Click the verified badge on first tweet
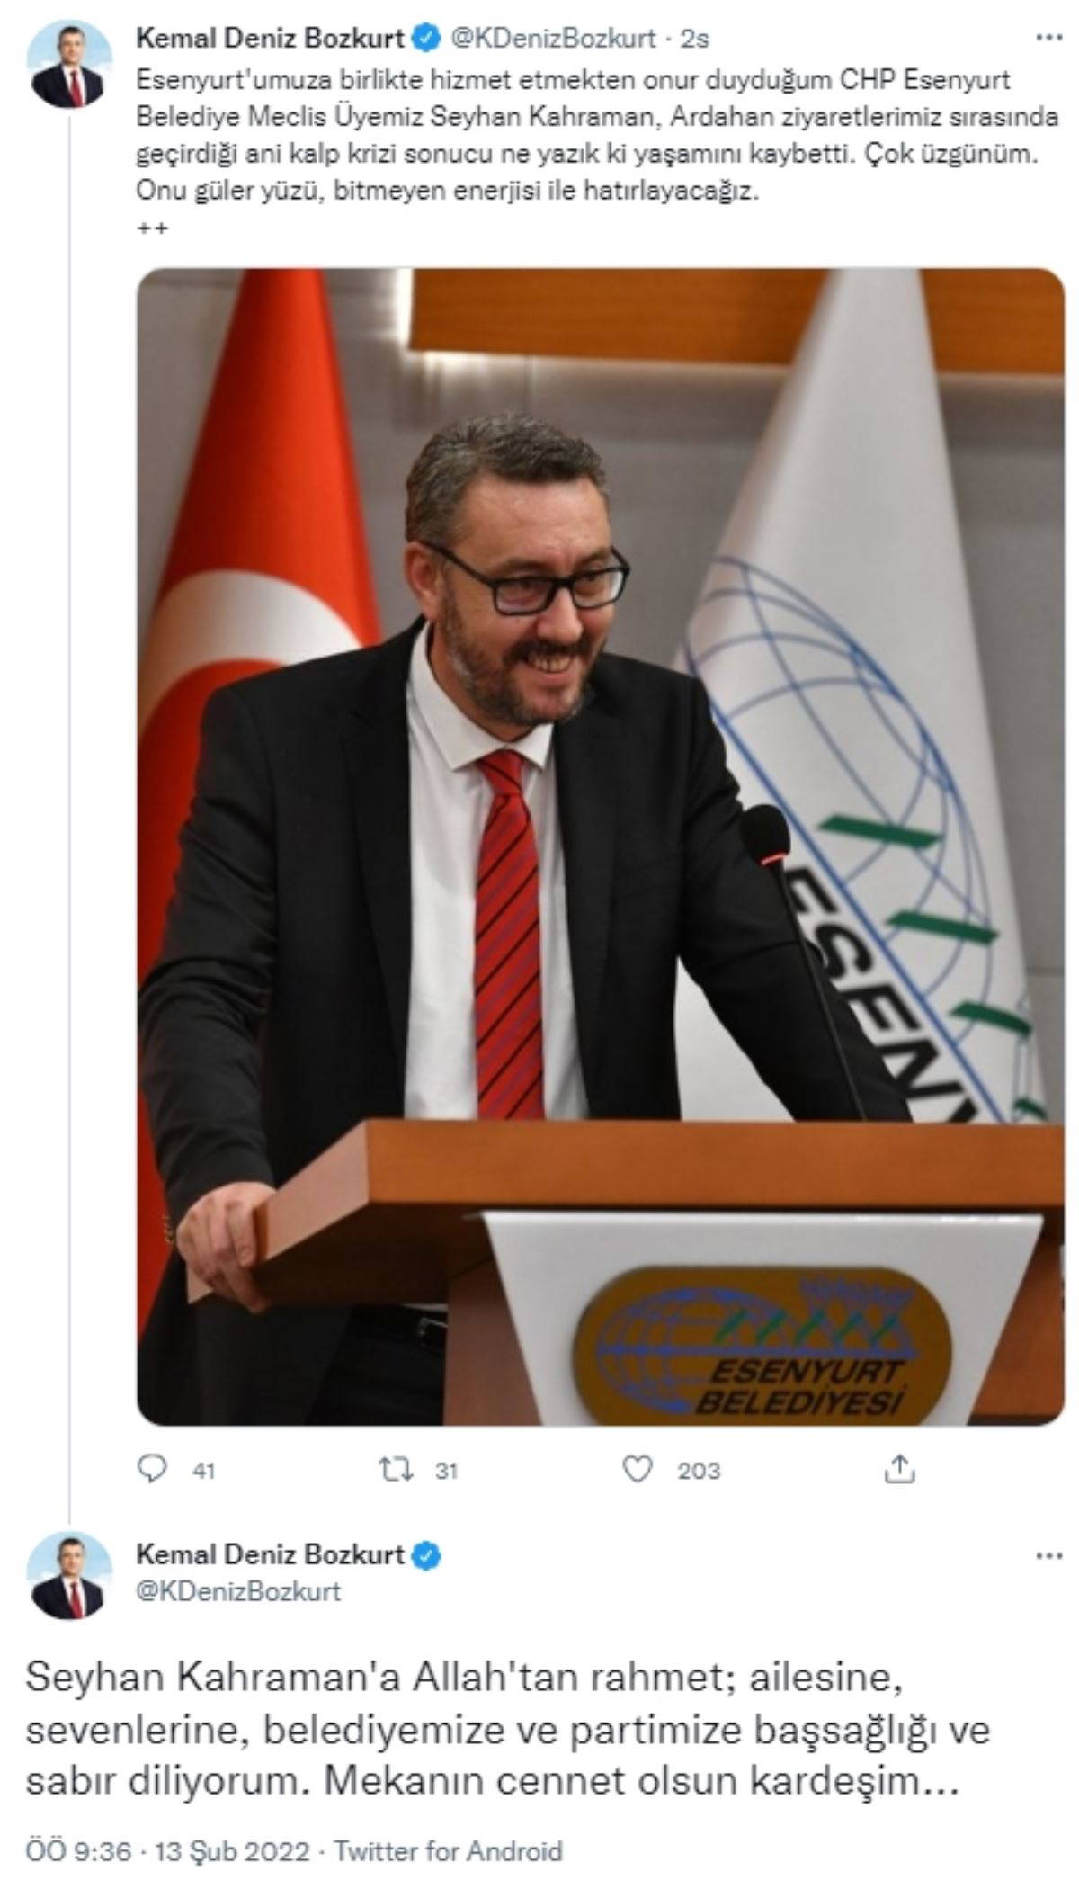Screen dimensions: 1079x1880 (426, 38)
